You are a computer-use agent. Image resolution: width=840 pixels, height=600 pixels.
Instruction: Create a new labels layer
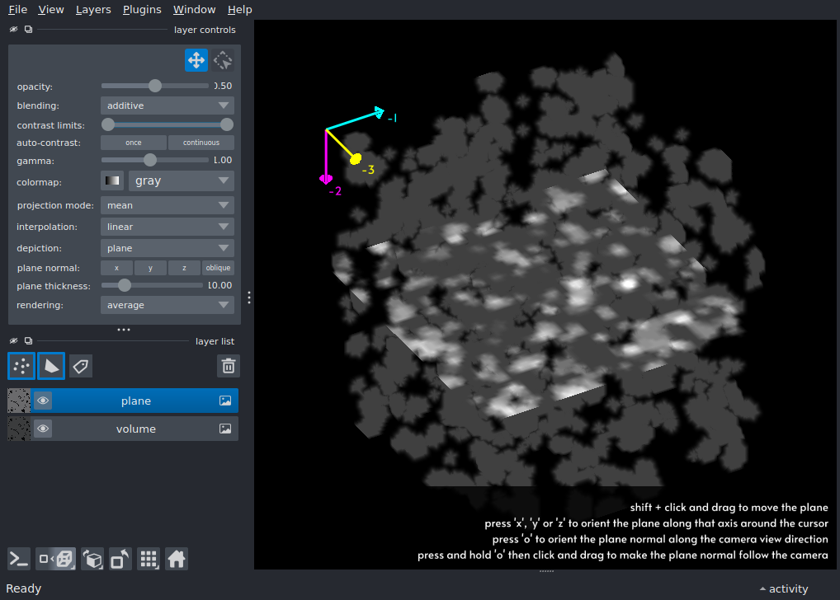[x=80, y=366]
